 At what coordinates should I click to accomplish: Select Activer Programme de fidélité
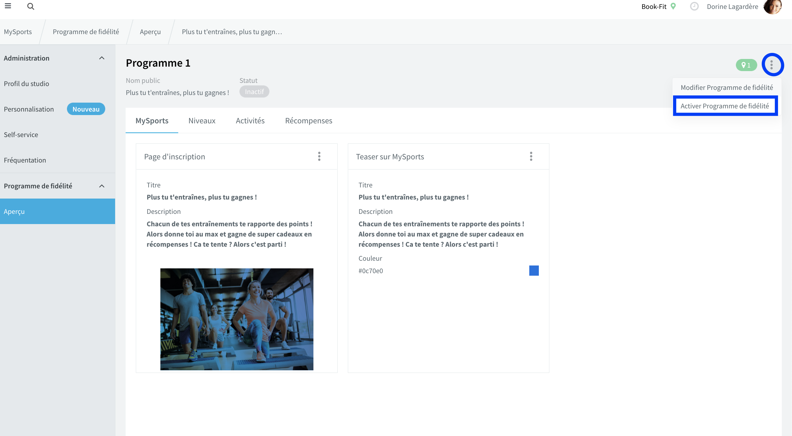point(725,106)
